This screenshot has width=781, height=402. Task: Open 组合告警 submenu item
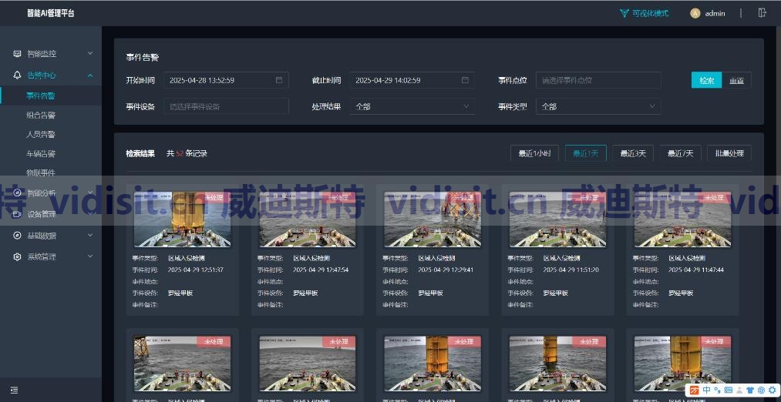(x=41, y=115)
